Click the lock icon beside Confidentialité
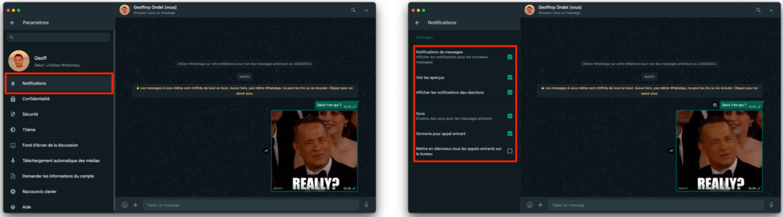Screen dimensions: 783x217 [x=13, y=99]
